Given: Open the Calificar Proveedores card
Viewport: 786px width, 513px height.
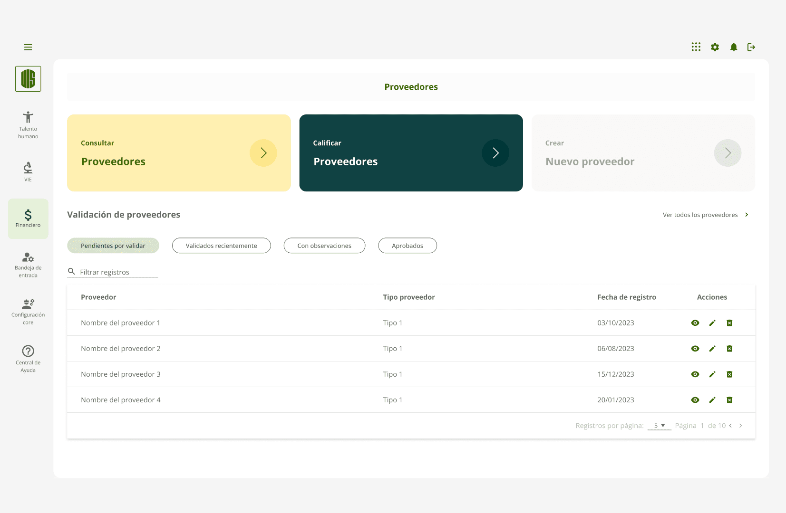Looking at the screenshot, I should pos(411,153).
